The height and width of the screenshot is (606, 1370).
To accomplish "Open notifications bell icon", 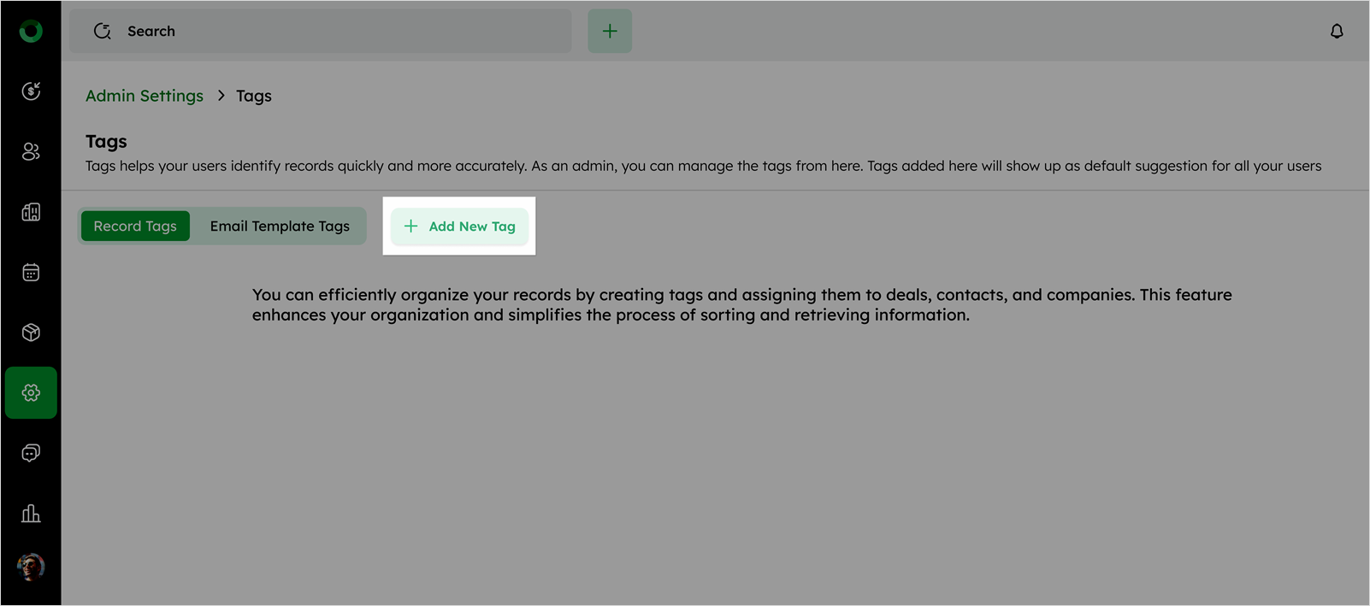I will coord(1337,32).
